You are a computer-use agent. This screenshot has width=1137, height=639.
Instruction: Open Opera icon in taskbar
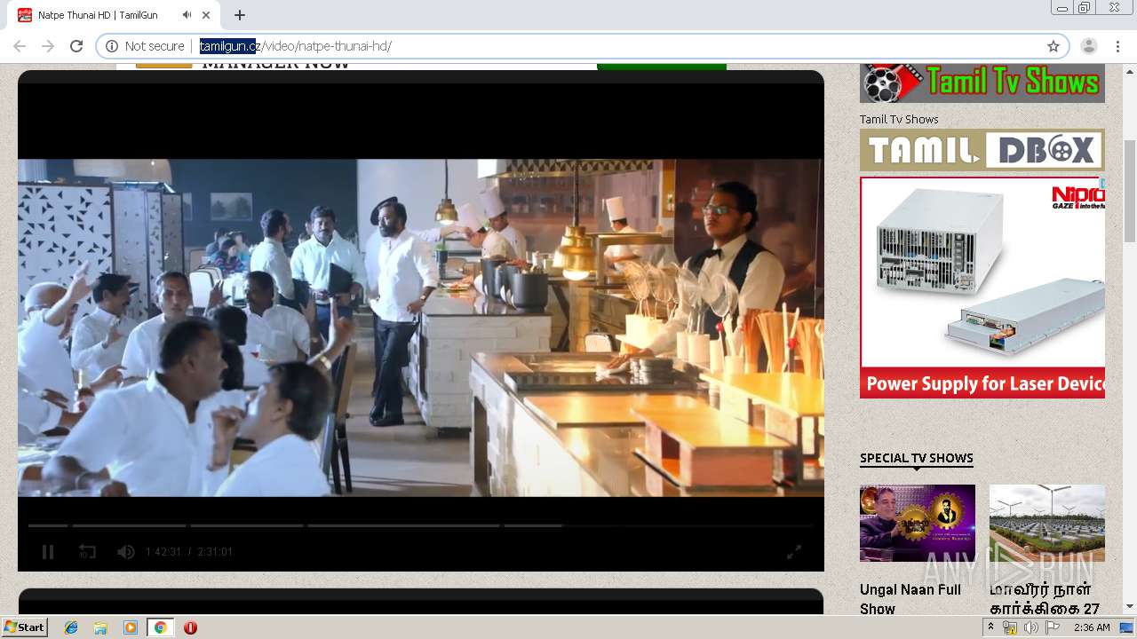pyautogui.click(x=190, y=627)
